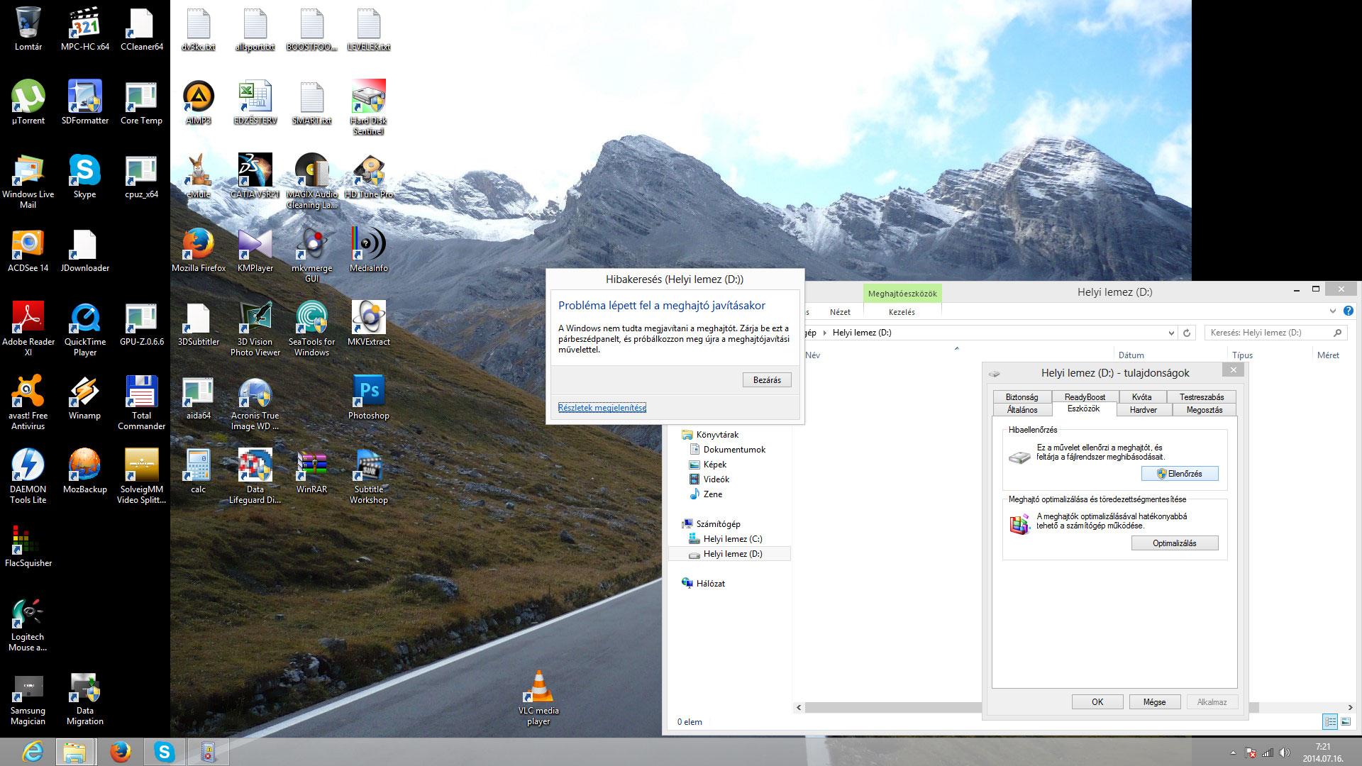Click the search field for Helyi lemez (D:)
This screenshot has width=1362, height=766.
point(1266,333)
